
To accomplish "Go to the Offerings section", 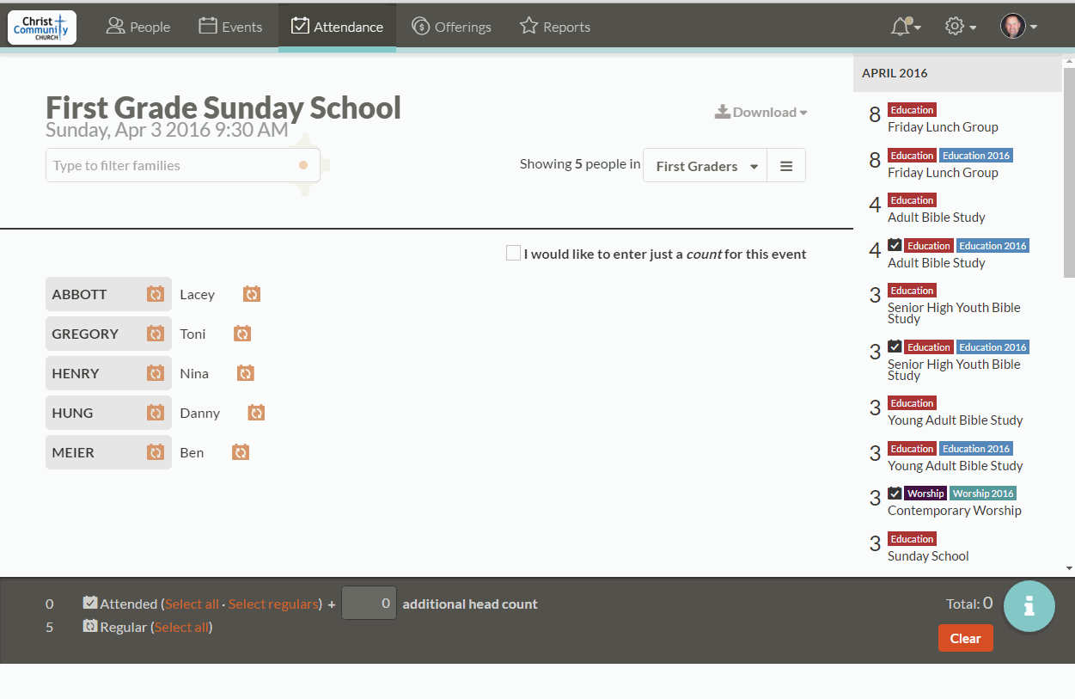I will point(451,26).
